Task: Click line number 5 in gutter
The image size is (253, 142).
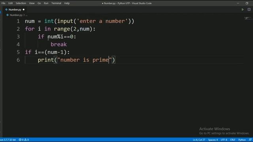Action: click(x=18, y=52)
